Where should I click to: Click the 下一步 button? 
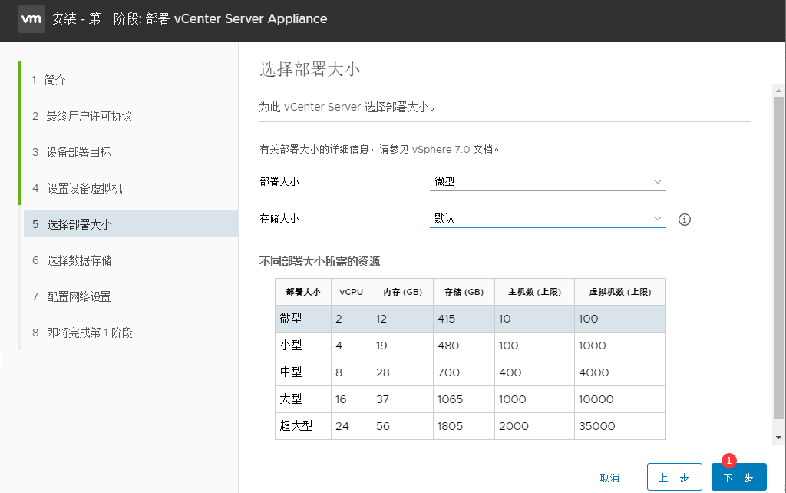tap(738, 478)
